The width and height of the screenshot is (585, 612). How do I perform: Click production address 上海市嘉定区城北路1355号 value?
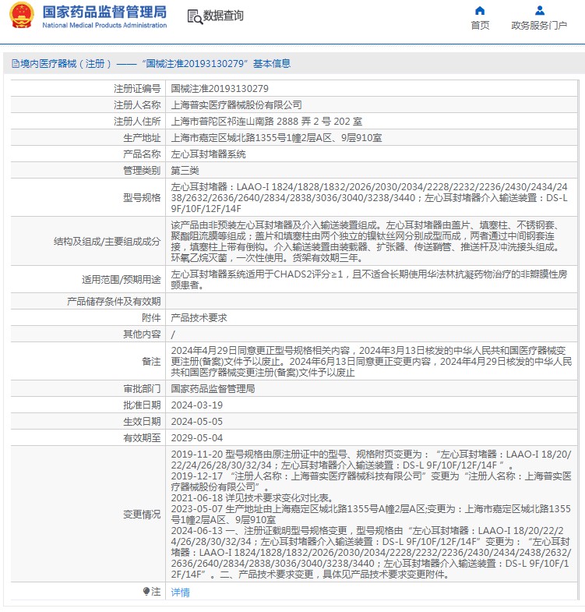pos(276,138)
